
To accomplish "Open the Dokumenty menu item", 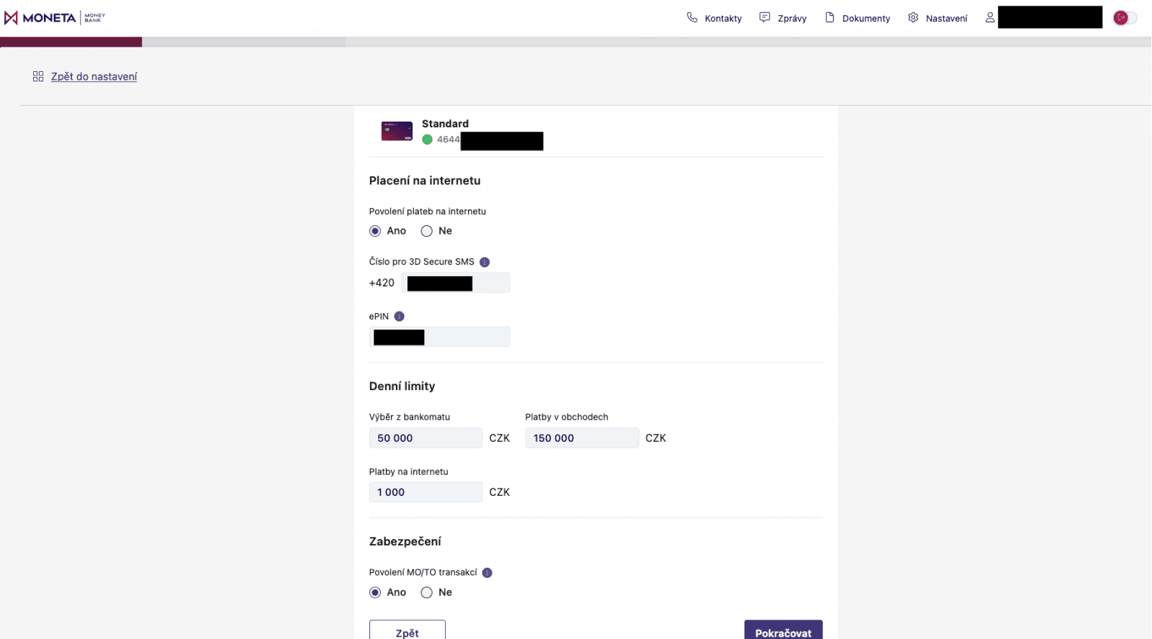I will click(x=865, y=19).
